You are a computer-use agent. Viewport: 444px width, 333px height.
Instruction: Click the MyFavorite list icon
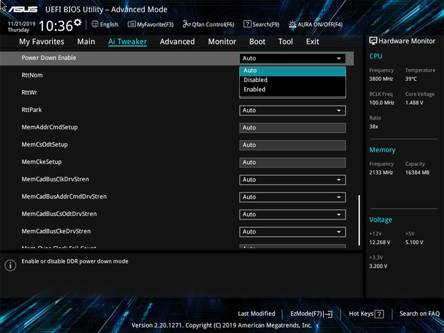pos(131,24)
